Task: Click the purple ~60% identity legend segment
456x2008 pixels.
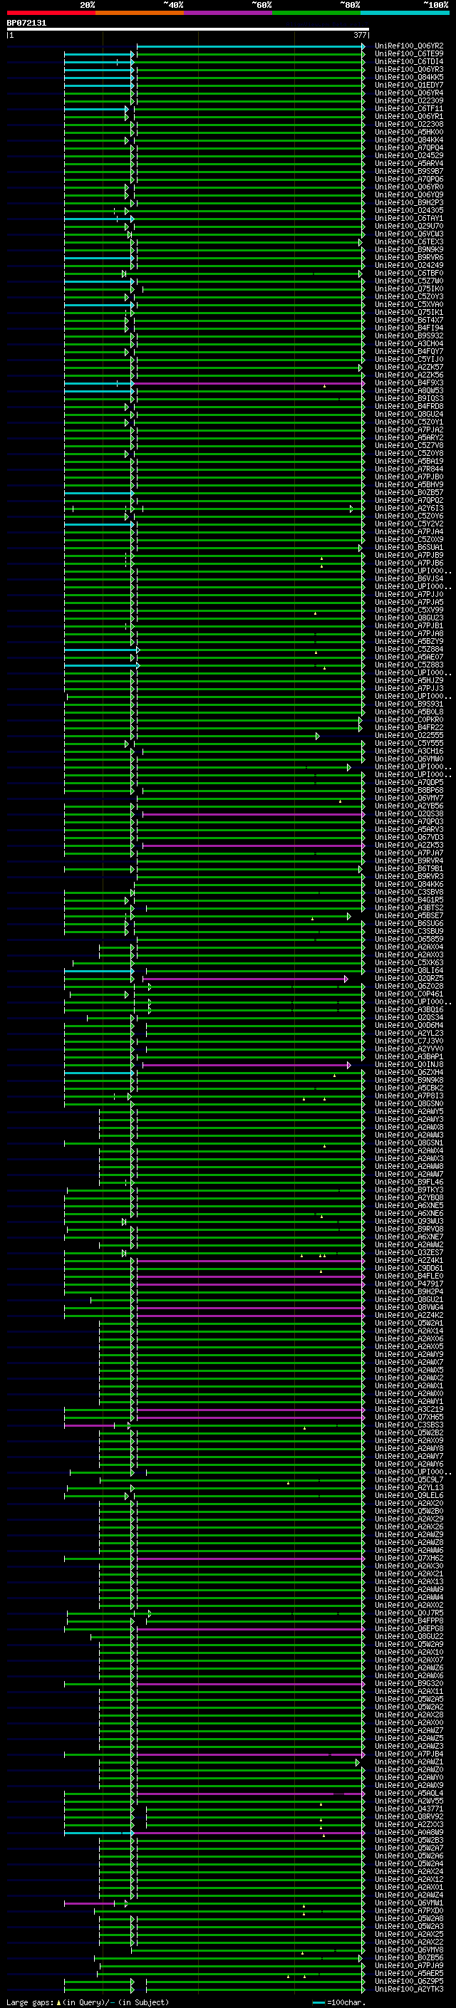Action: click(229, 13)
